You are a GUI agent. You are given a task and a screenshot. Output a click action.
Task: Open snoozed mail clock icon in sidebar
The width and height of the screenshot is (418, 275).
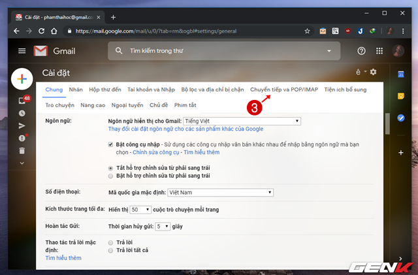click(x=22, y=113)
